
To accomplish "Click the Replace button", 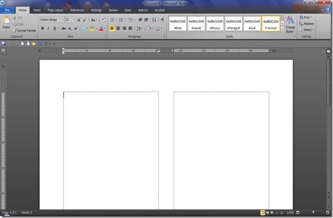I will point(307,24).
